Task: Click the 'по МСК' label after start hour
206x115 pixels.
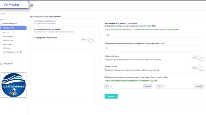Action: 148,86
